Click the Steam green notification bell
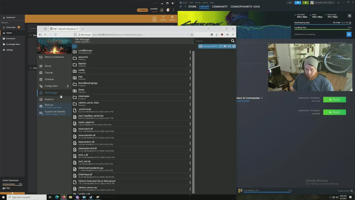This screenshot has height=200, width=355. pos(306,3)
